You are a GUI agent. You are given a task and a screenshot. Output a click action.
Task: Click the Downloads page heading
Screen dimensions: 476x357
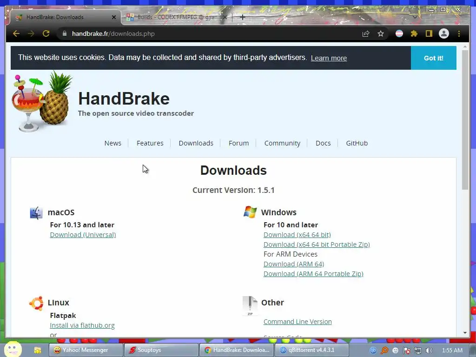point(233,170)
